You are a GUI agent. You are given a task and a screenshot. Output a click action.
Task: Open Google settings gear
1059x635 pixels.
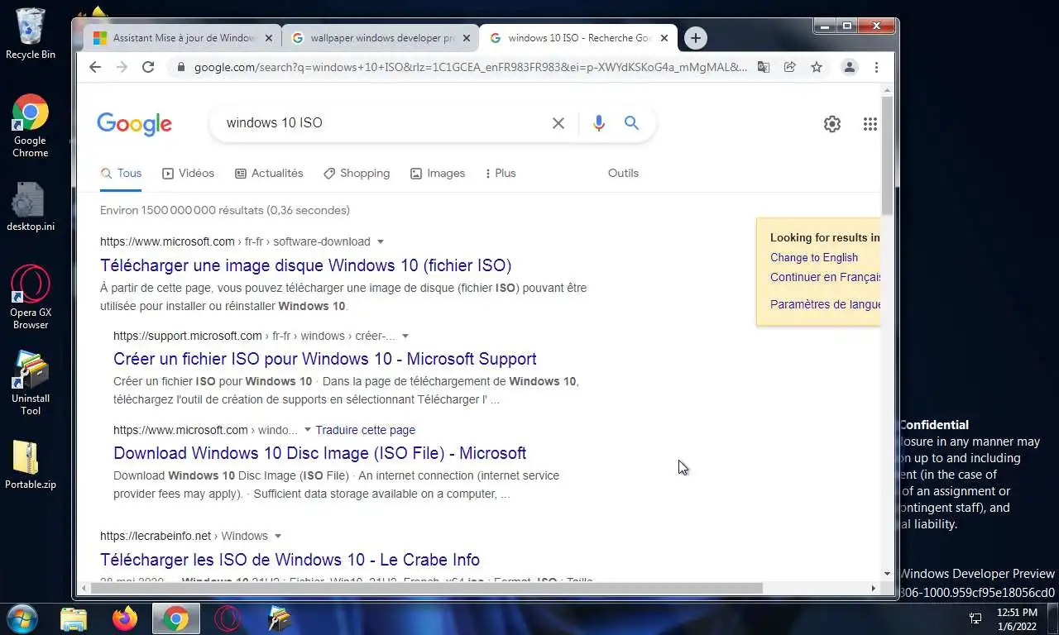click(832, 124)
